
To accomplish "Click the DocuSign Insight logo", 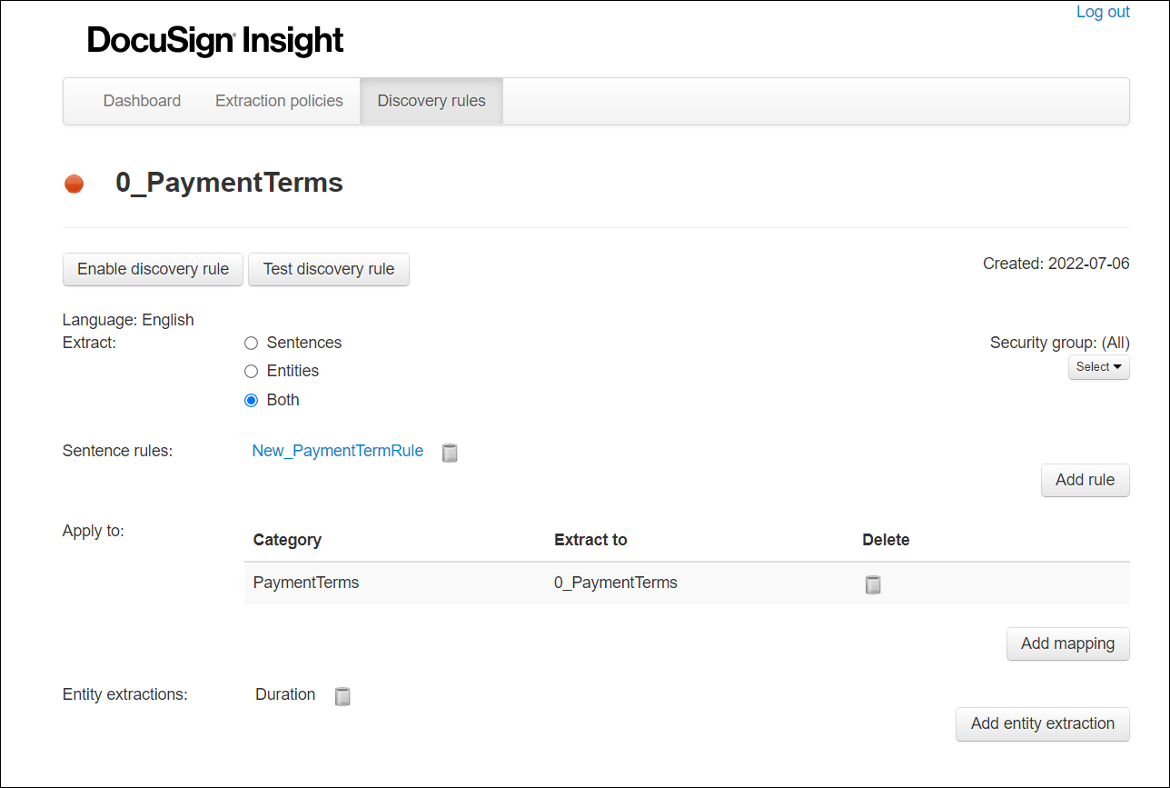I will coord(214,40).
